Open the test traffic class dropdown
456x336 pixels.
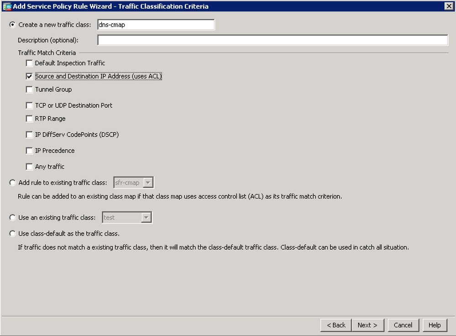pos(146,218)
